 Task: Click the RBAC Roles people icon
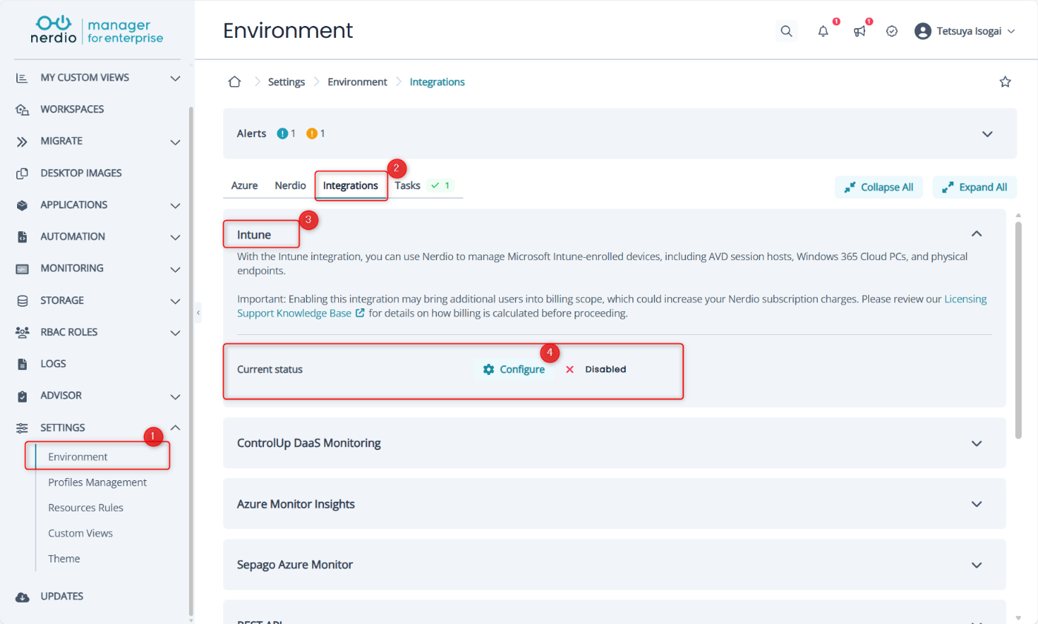[22, 332]
